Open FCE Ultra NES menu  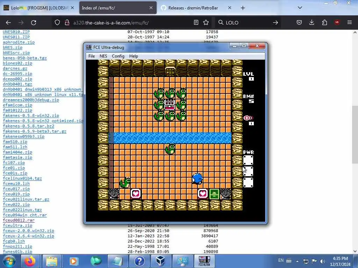coord(103,56)
